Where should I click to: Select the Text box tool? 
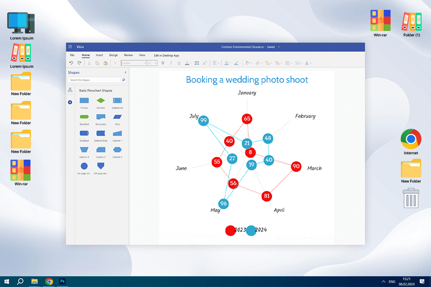coord(197,63)
